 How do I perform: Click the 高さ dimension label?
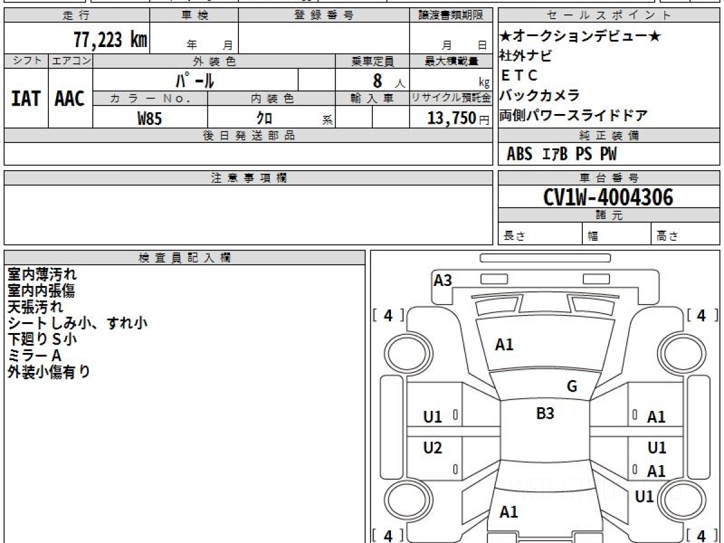coord(667,237)
